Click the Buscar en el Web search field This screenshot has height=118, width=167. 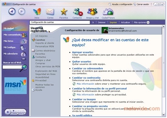pyautogui.click(x=12, y=67)
